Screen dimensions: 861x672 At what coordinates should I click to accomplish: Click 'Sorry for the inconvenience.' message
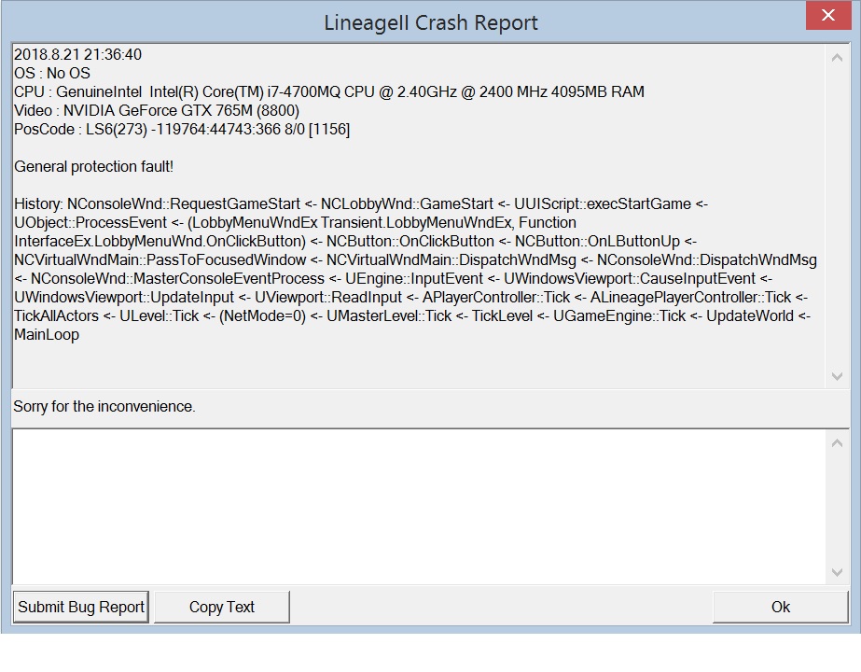104,407
